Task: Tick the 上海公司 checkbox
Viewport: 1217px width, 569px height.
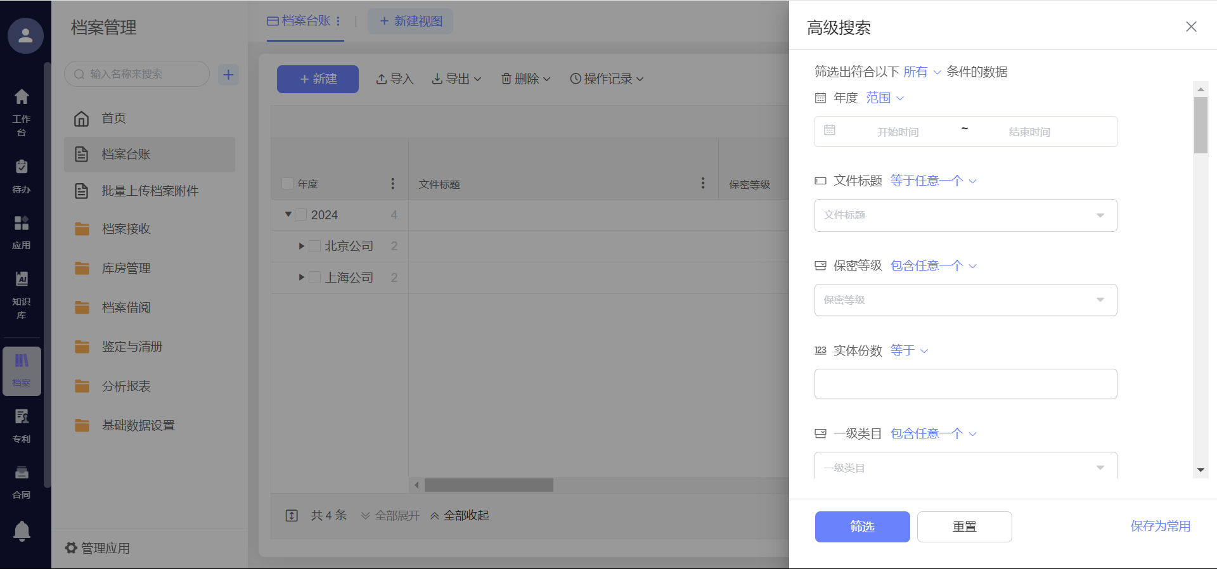Action: [314, 278]
